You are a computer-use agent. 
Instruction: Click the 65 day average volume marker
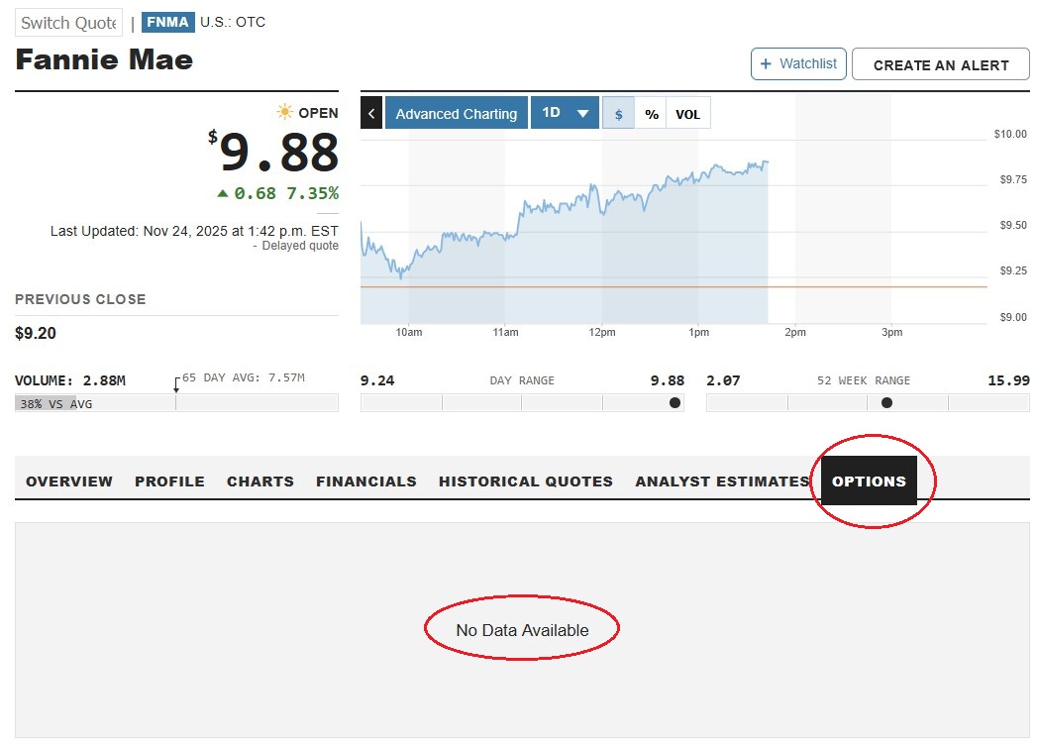[176, 385]
